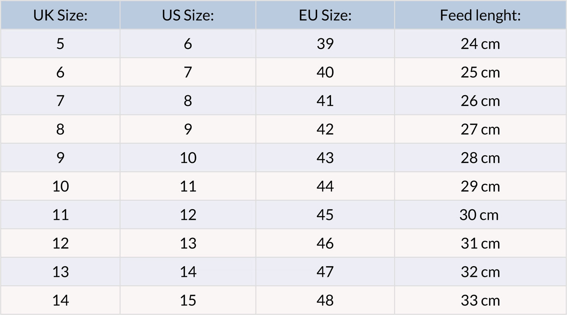Click the "US Size:" column header
This screenshot has width=567, height=315.
coord(188,16)
